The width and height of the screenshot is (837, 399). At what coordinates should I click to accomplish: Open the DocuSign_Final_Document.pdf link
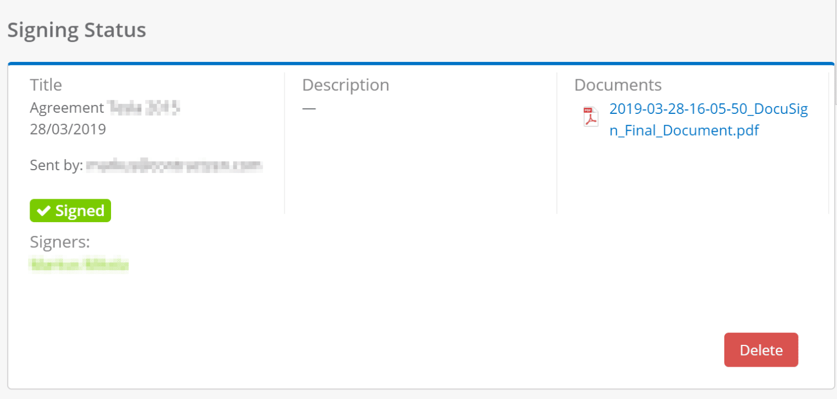(708, 119)
